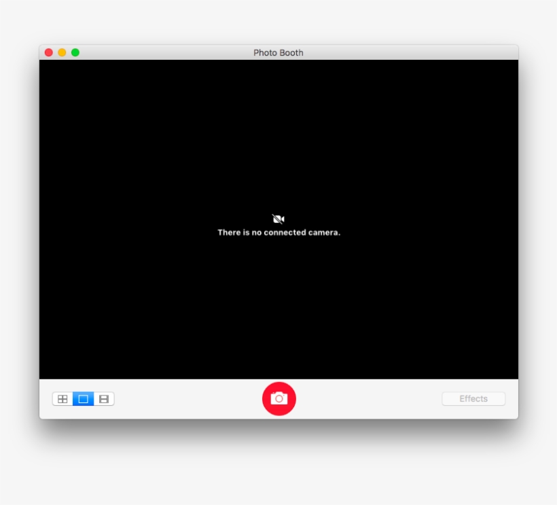Enter full screen using the green button
This screenshot has height=505, width=557.
(75, 52)
